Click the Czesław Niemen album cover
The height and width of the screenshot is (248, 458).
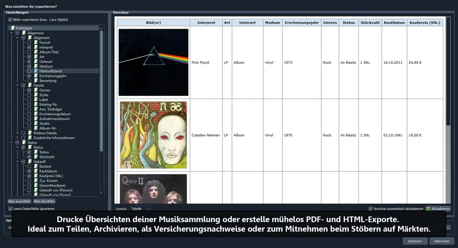pos(153,135)
